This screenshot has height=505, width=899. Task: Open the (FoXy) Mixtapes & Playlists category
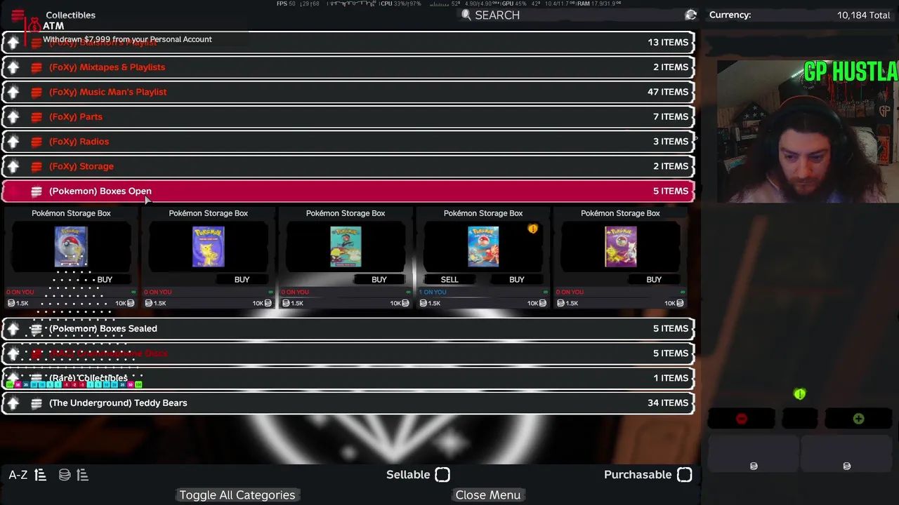click(x=348, y=67)
